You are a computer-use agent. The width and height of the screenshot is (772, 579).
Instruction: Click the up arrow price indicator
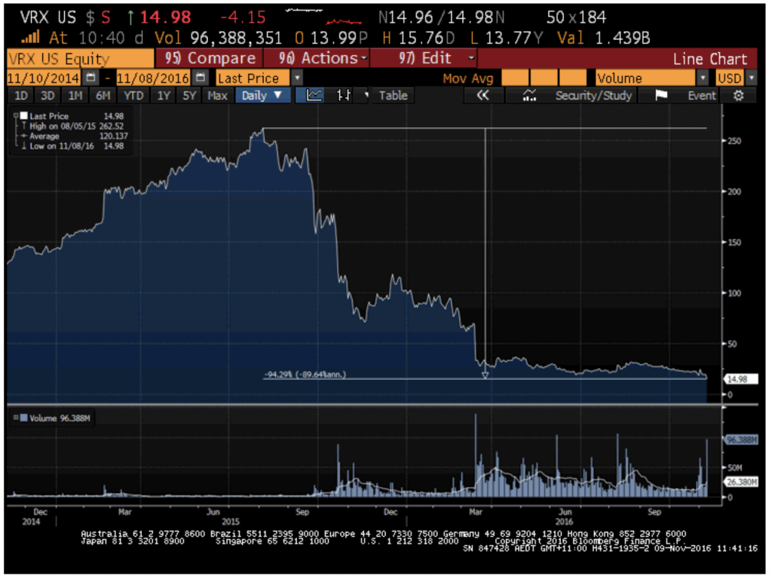point(130,18)
